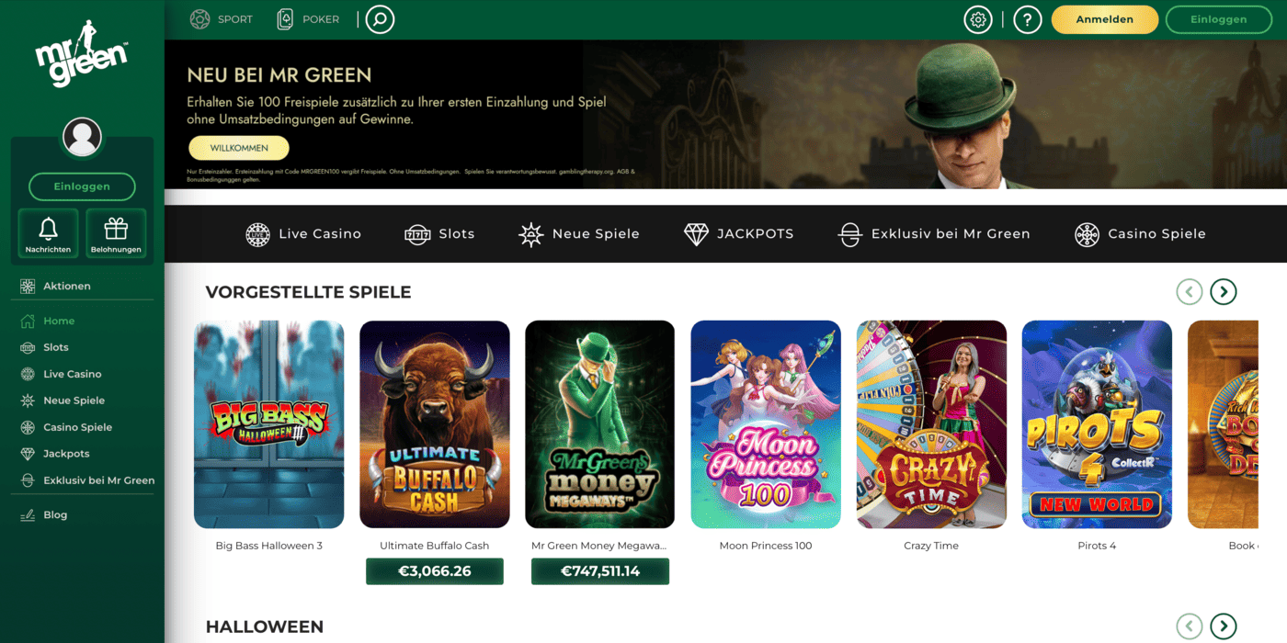Click the €747,511.14 jackpot amount
Image resolution: width=1287 pixels, height=643 pixels.
pyautogui.click(x=600, y=571)
